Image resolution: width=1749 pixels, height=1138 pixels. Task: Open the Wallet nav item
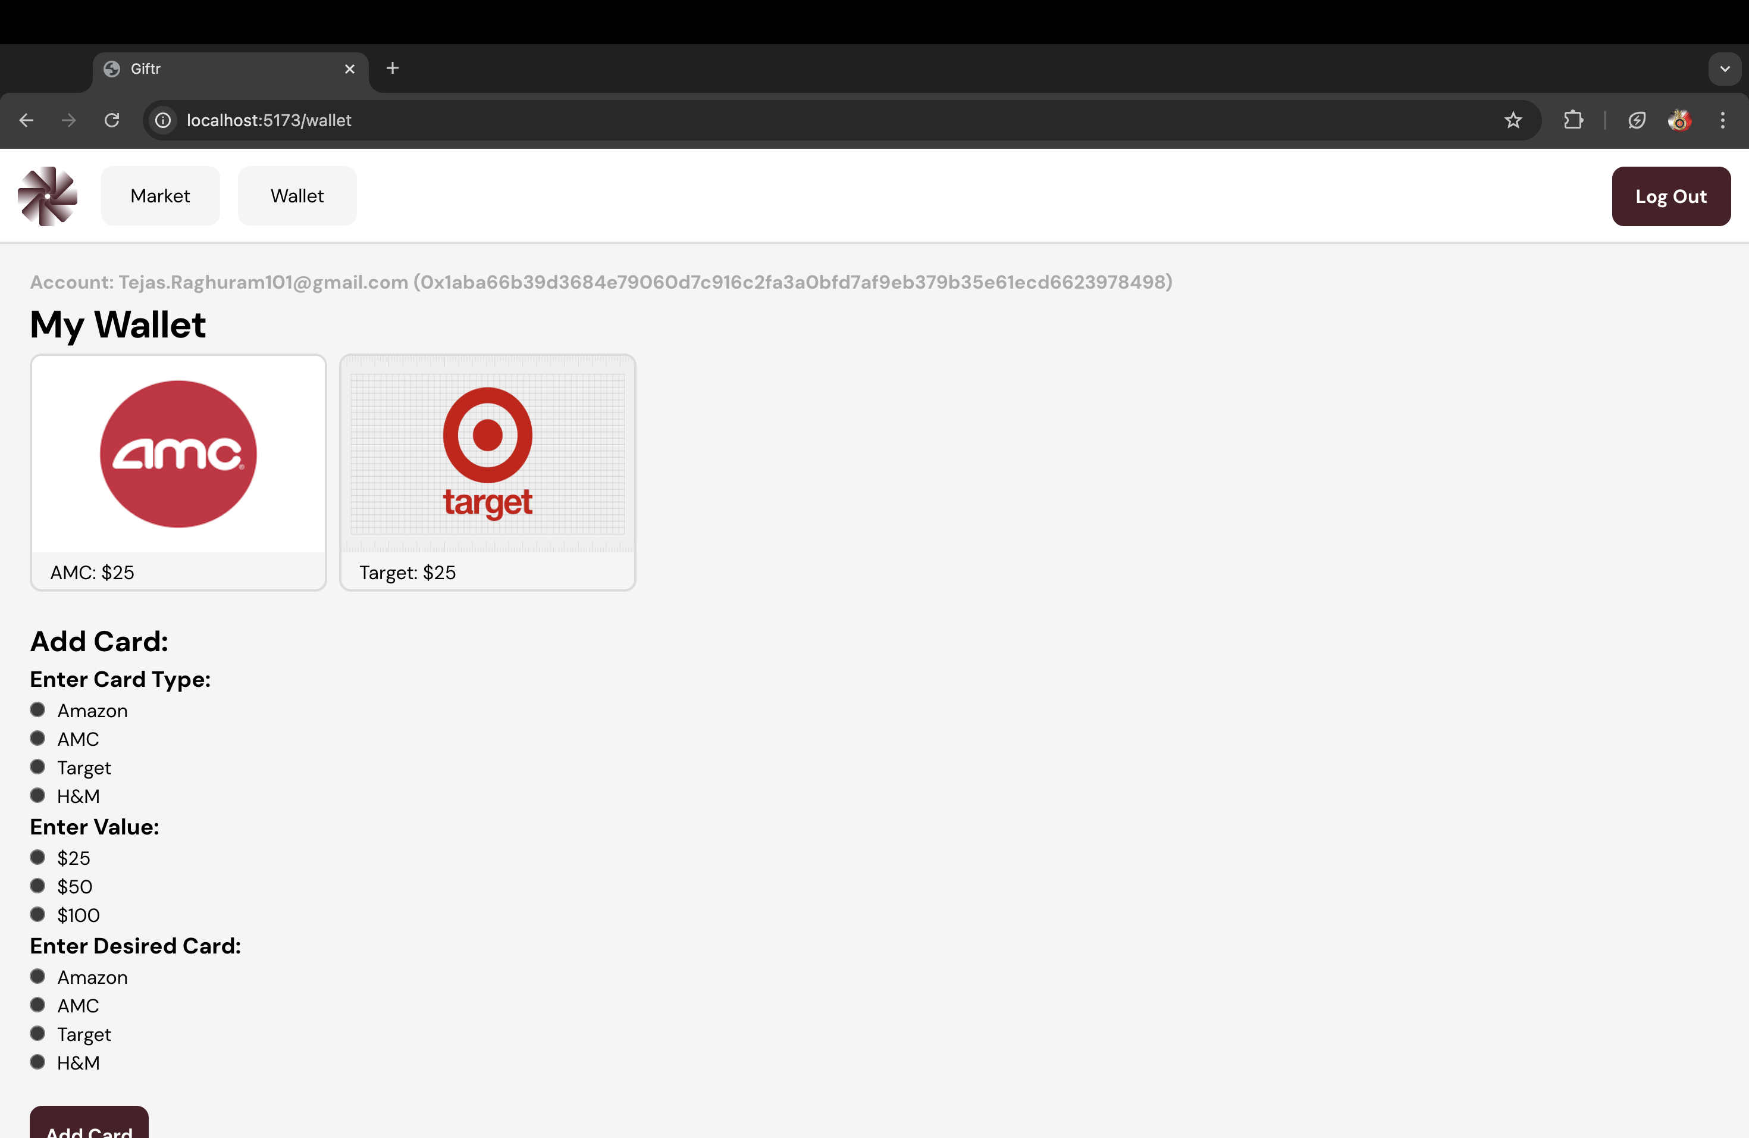297,196
